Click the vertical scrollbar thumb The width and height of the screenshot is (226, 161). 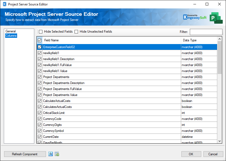tap(219, 58)
